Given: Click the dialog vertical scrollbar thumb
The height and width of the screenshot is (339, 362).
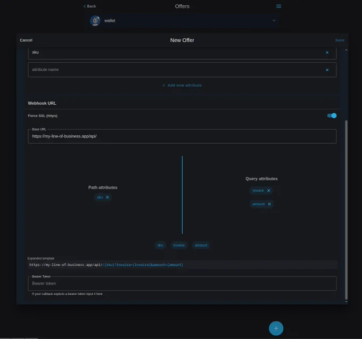Looking at the screenshot, I should click(x=346, y=210).
